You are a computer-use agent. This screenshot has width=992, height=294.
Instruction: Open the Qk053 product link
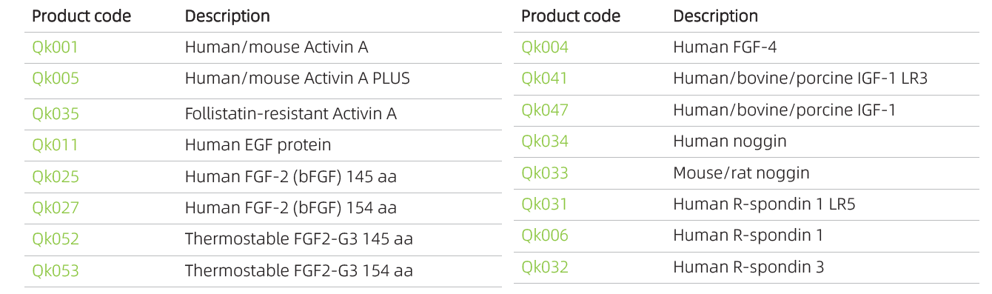pos(55,271)
